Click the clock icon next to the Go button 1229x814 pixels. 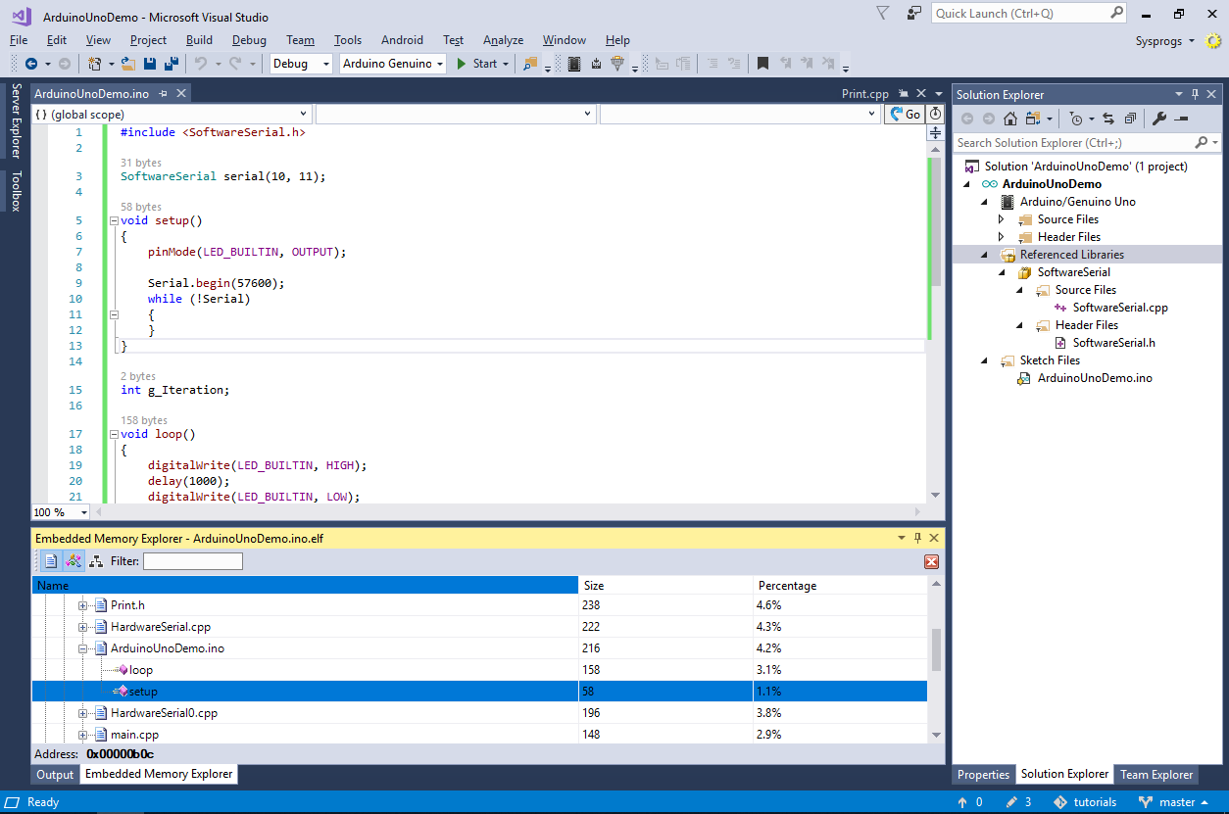pos(935,114)
